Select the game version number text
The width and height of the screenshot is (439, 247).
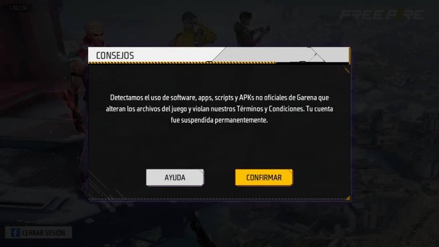18,8
